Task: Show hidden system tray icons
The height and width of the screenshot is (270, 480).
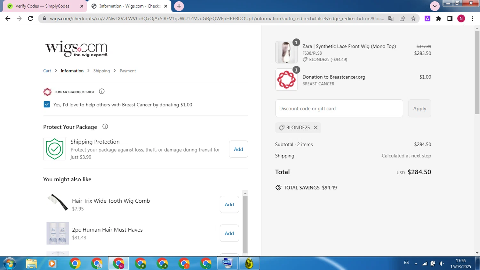Action: tap(416, 264)
